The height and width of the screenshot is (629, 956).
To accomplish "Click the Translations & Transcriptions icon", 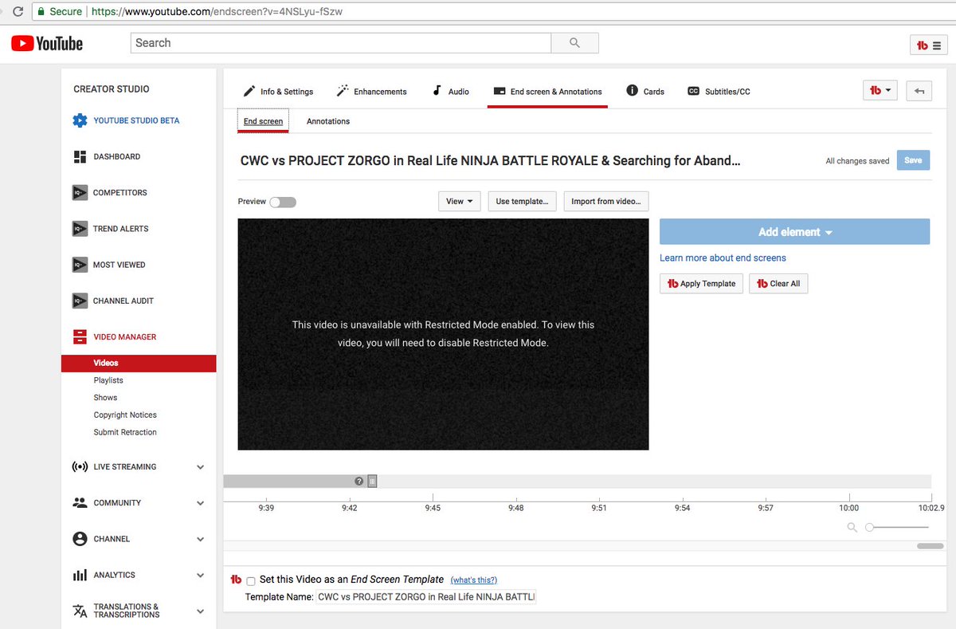I will click(80, 611).
